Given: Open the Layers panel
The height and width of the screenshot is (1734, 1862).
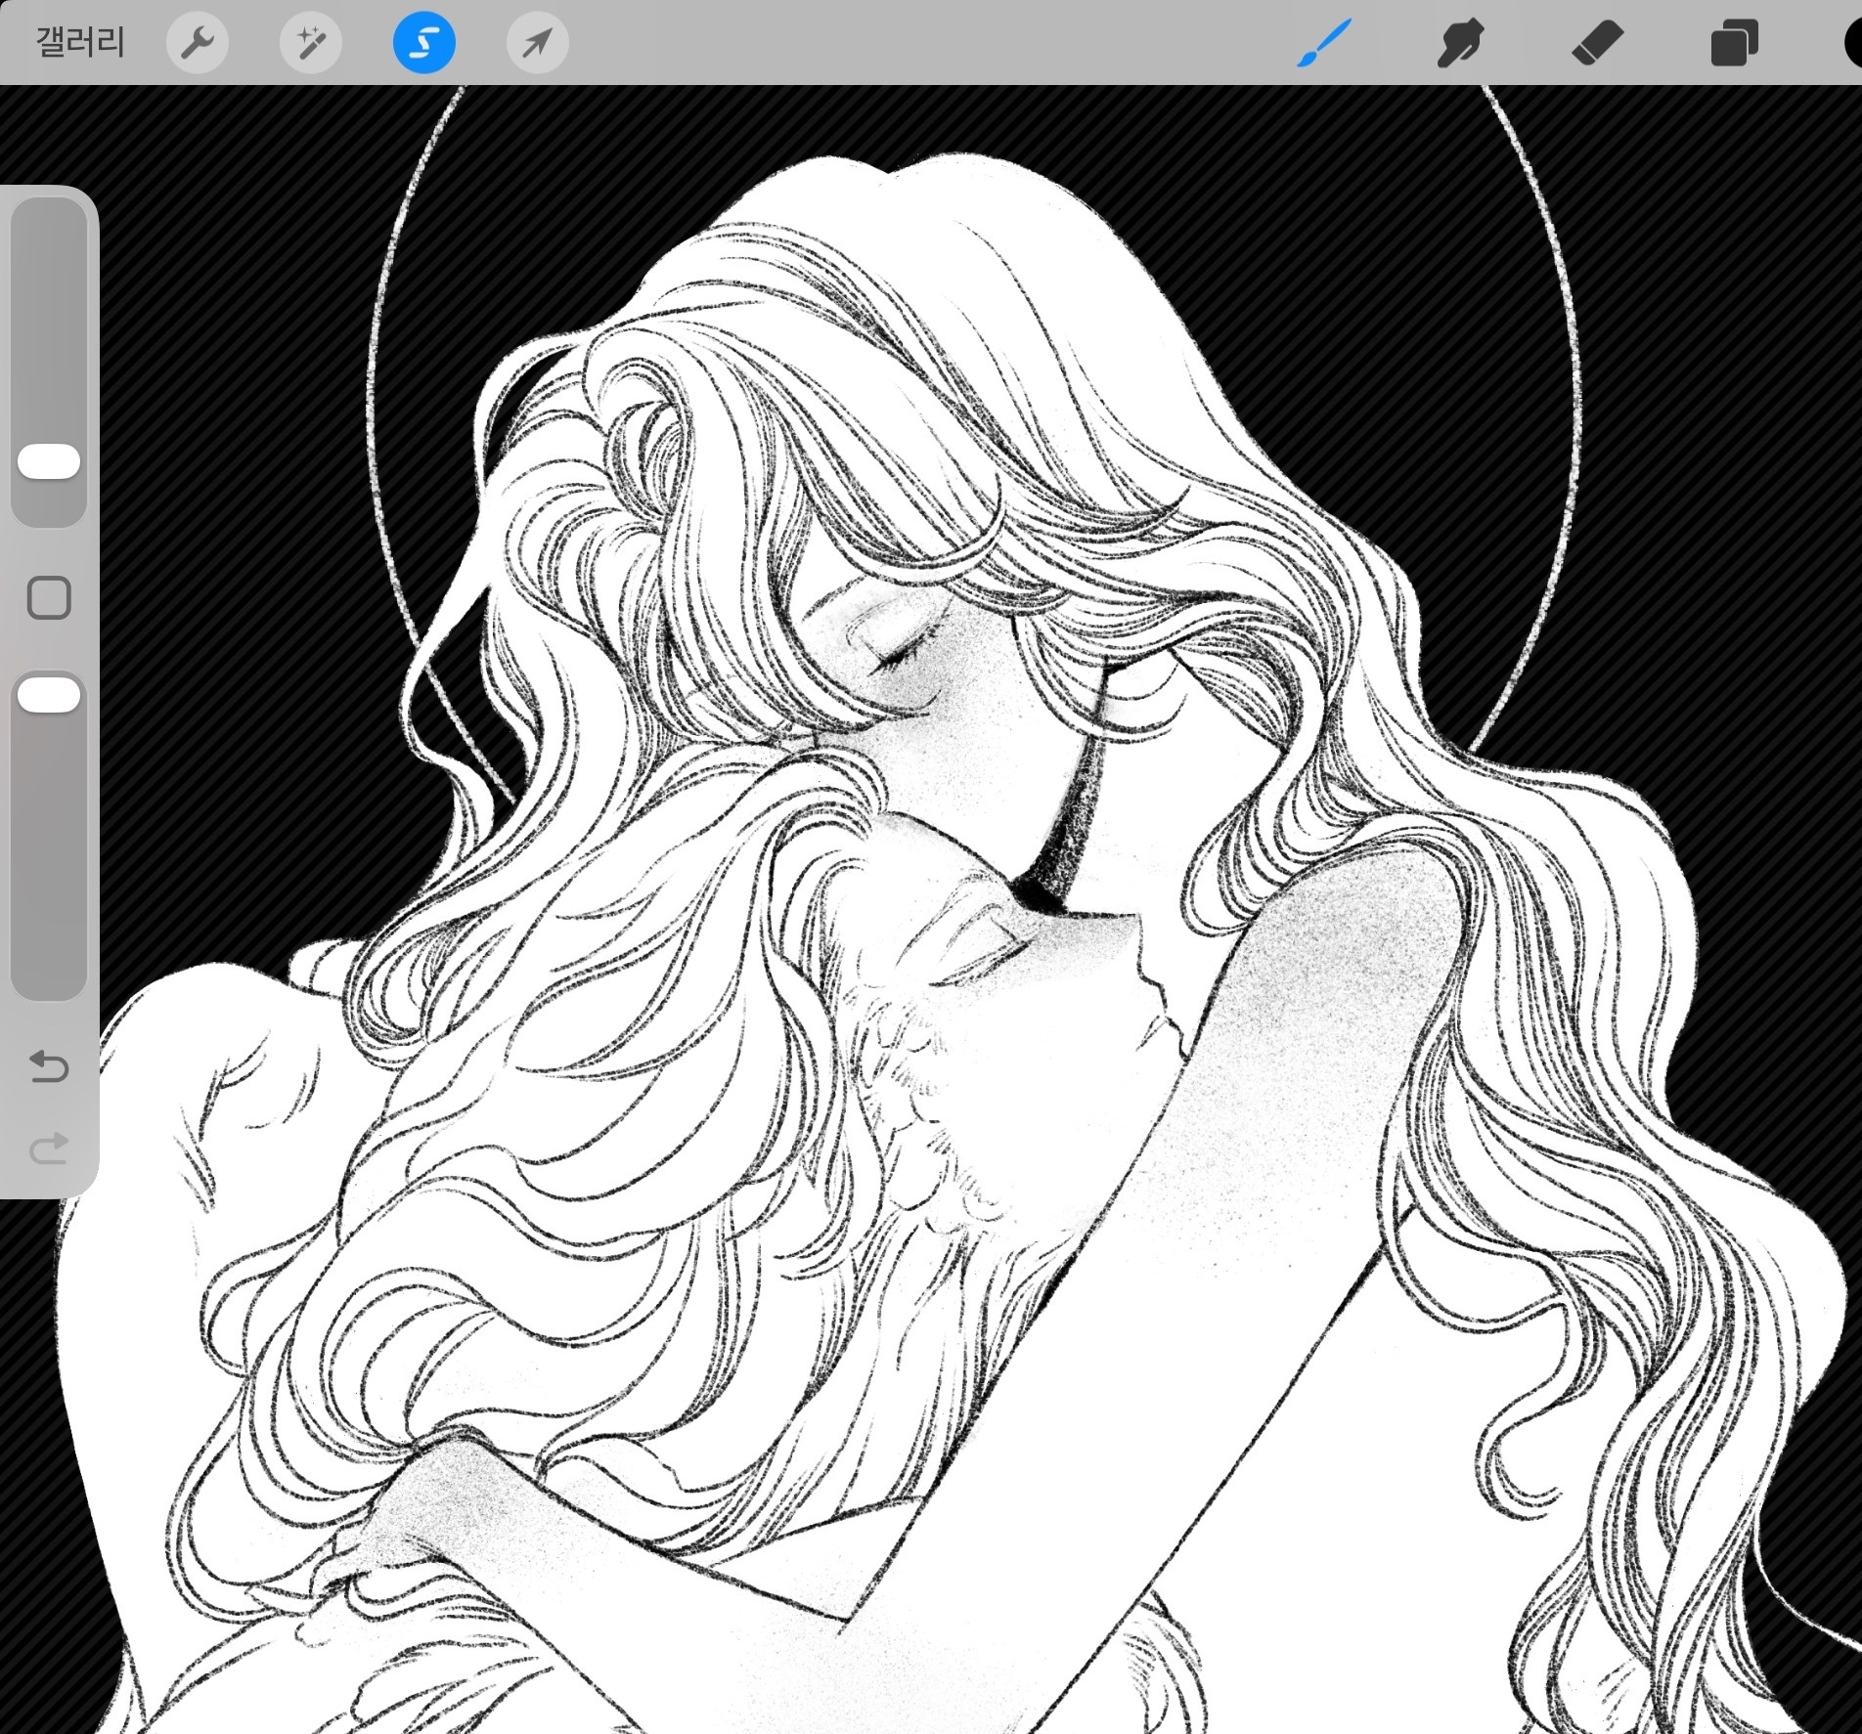Looking at the screenshot, I should (1733, 44).
